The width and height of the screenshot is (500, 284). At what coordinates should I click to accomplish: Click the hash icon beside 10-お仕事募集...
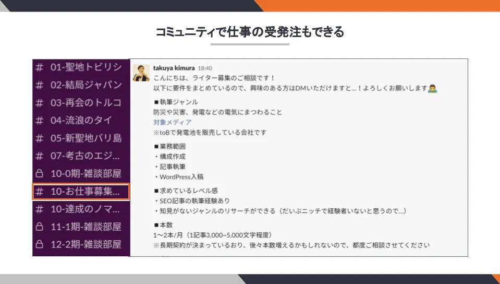(x=39, y=192)
